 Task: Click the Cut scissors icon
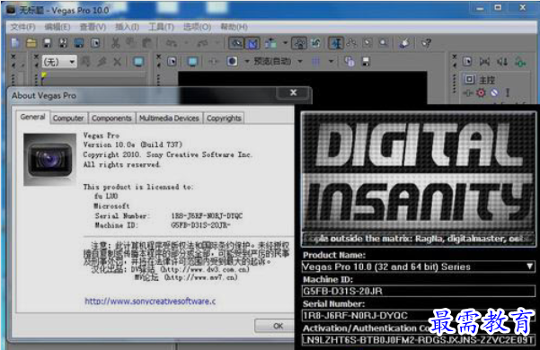pos(115,43)
